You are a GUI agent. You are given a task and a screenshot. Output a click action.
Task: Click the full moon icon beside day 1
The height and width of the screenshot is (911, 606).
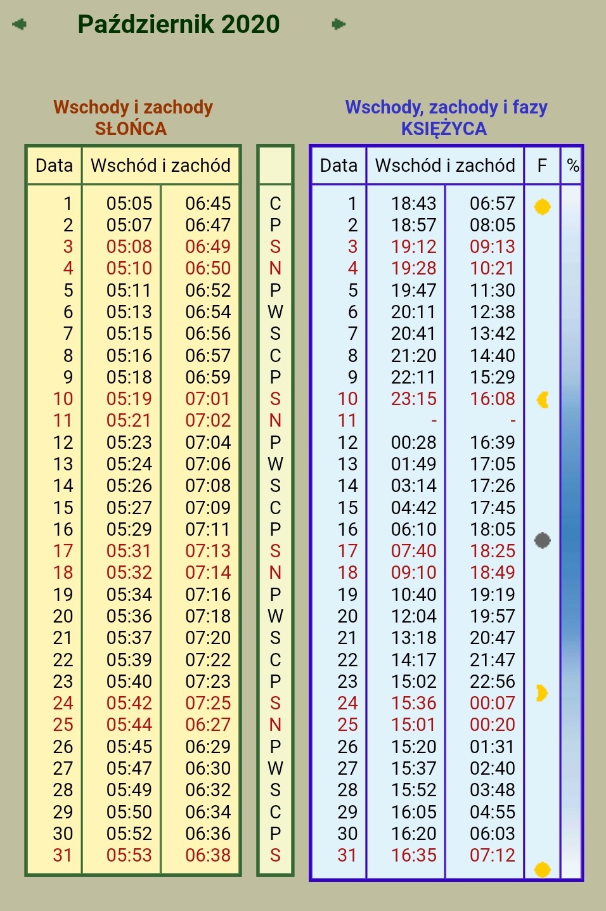click(542, 207)
